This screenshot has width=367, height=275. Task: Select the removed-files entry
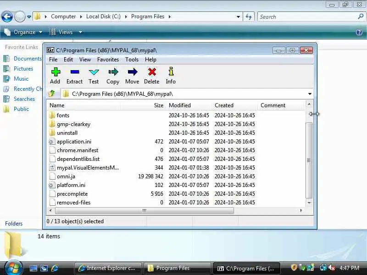tap(73, 203)
